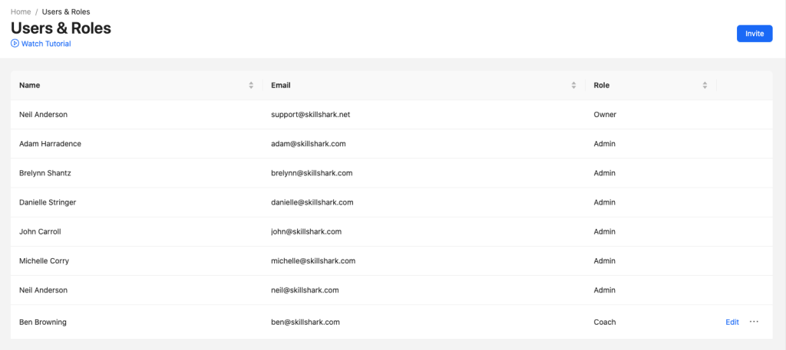Click the Role column header
This screenshot has height=350, width=786.
(602, 85)
